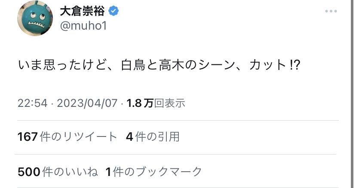356x188 pixels.
Task: Click the 1 bookmark count number
Action: click(x=108, y=172)
